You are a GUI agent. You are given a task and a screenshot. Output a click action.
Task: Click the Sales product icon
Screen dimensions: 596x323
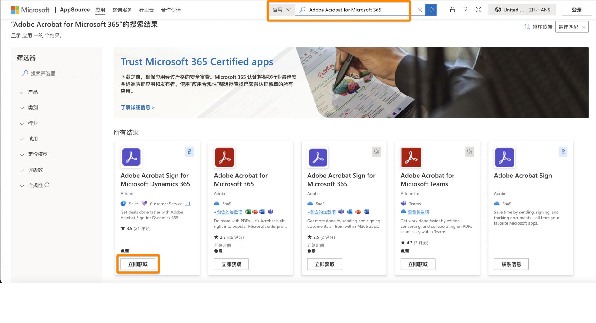(x=124, y=204)
